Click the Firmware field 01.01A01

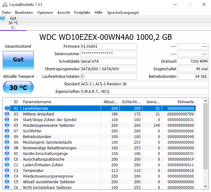point(109,46)
